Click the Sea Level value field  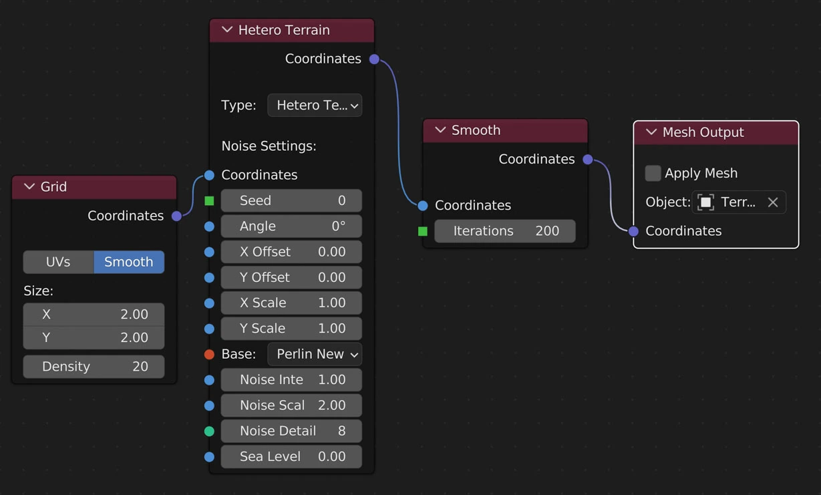(x=291, y=457)
